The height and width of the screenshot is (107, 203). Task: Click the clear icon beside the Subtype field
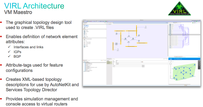tap(143, 62)
